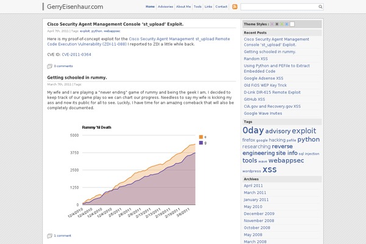Open the April 2011 archive
Screen dimensions: 366x244
click(x=253, y=186)
